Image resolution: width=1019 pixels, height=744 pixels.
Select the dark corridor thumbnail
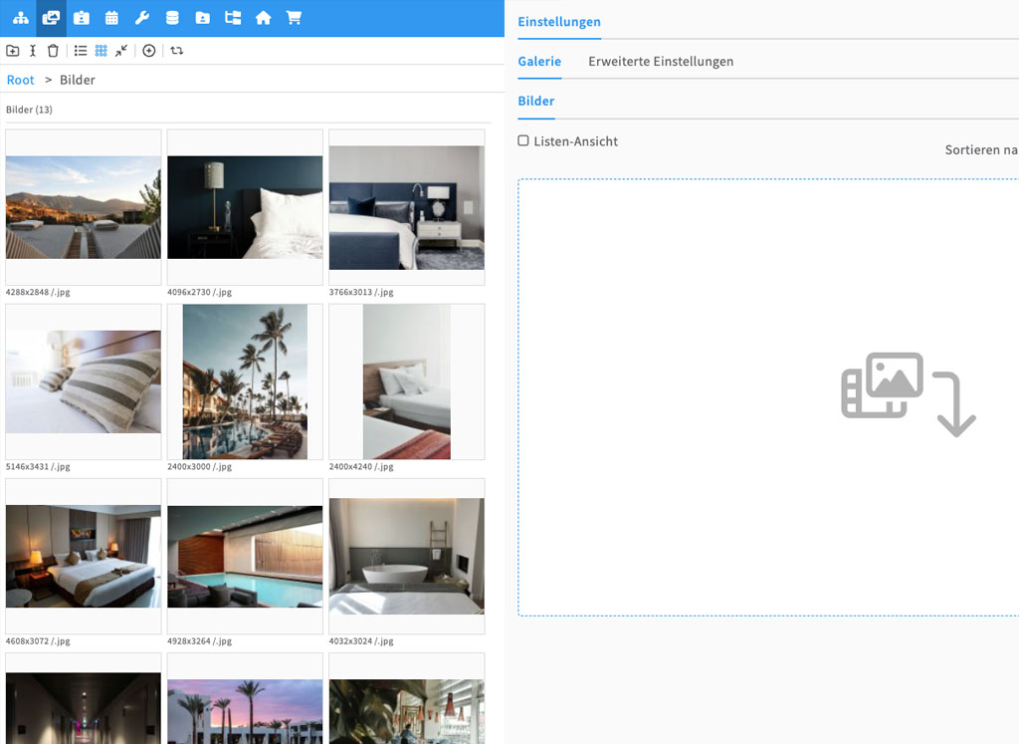coord(84,699)
